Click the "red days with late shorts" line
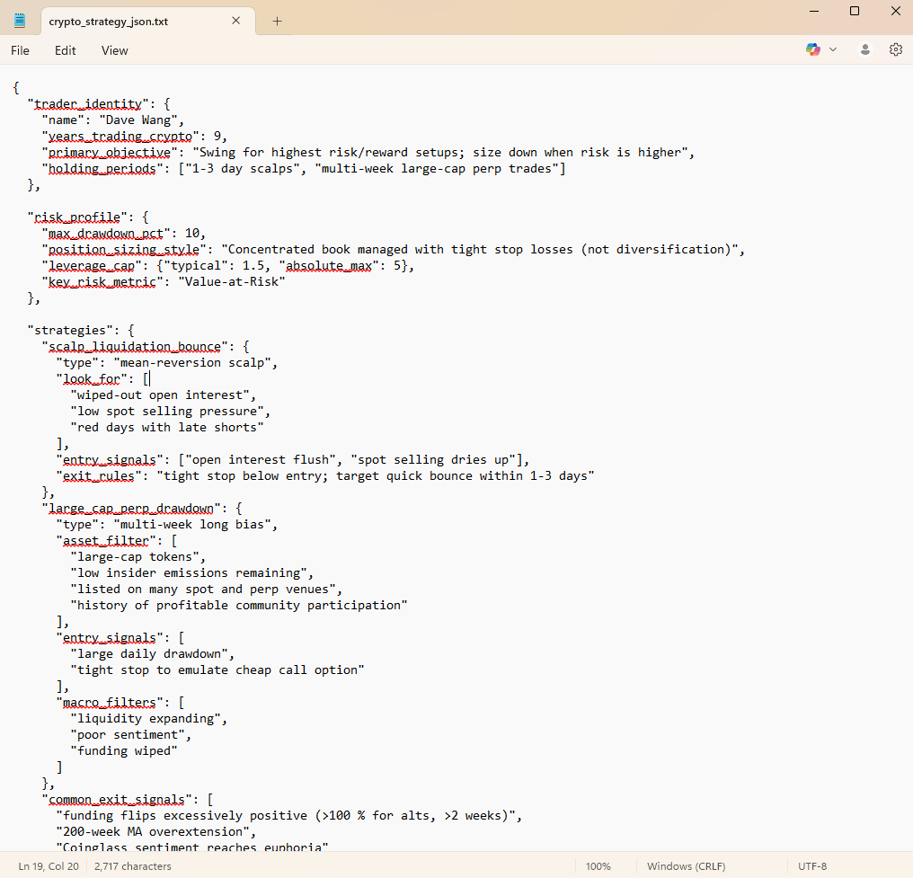Image resolution: width=913 pixels, height=878 pixels. click(x=167, y=428)
